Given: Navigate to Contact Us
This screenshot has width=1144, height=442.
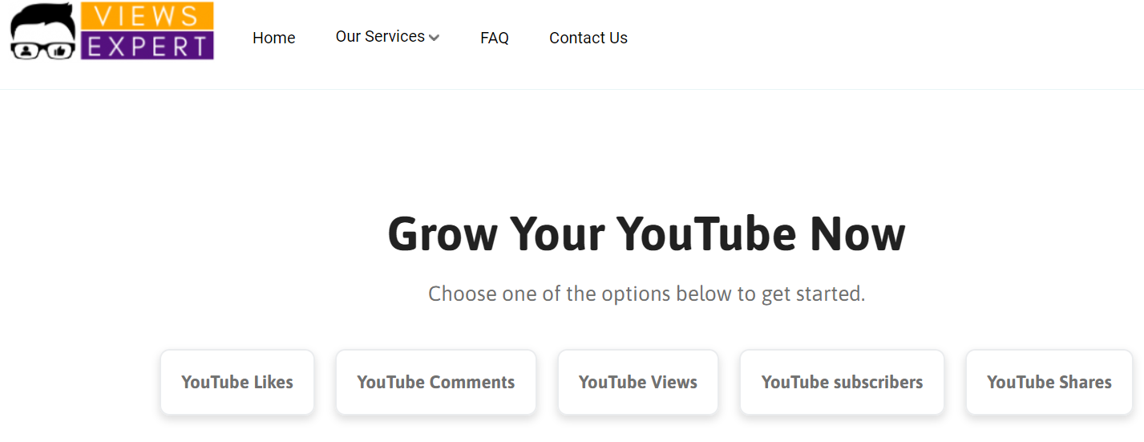Looking at the screenshot, I should [588, 38].
